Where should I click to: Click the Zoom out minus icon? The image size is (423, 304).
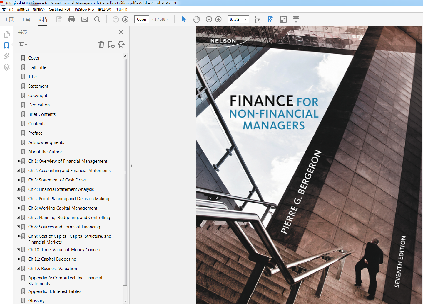point(209,19)
